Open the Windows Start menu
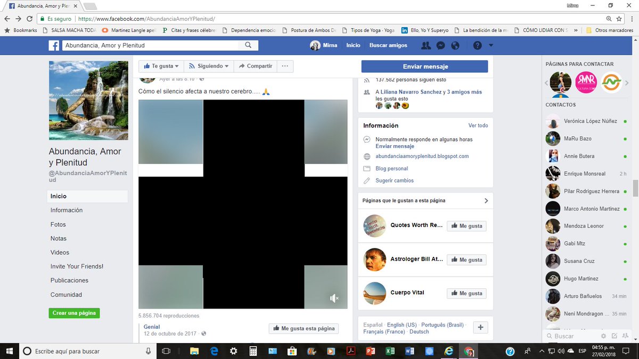This screenshot has height=359, width=639. (10, 351)
